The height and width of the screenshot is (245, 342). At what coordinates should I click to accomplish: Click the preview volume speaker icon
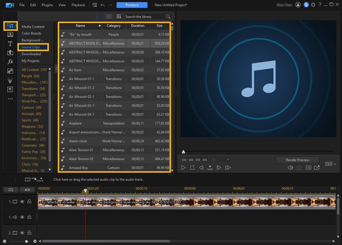coord(290,168)
